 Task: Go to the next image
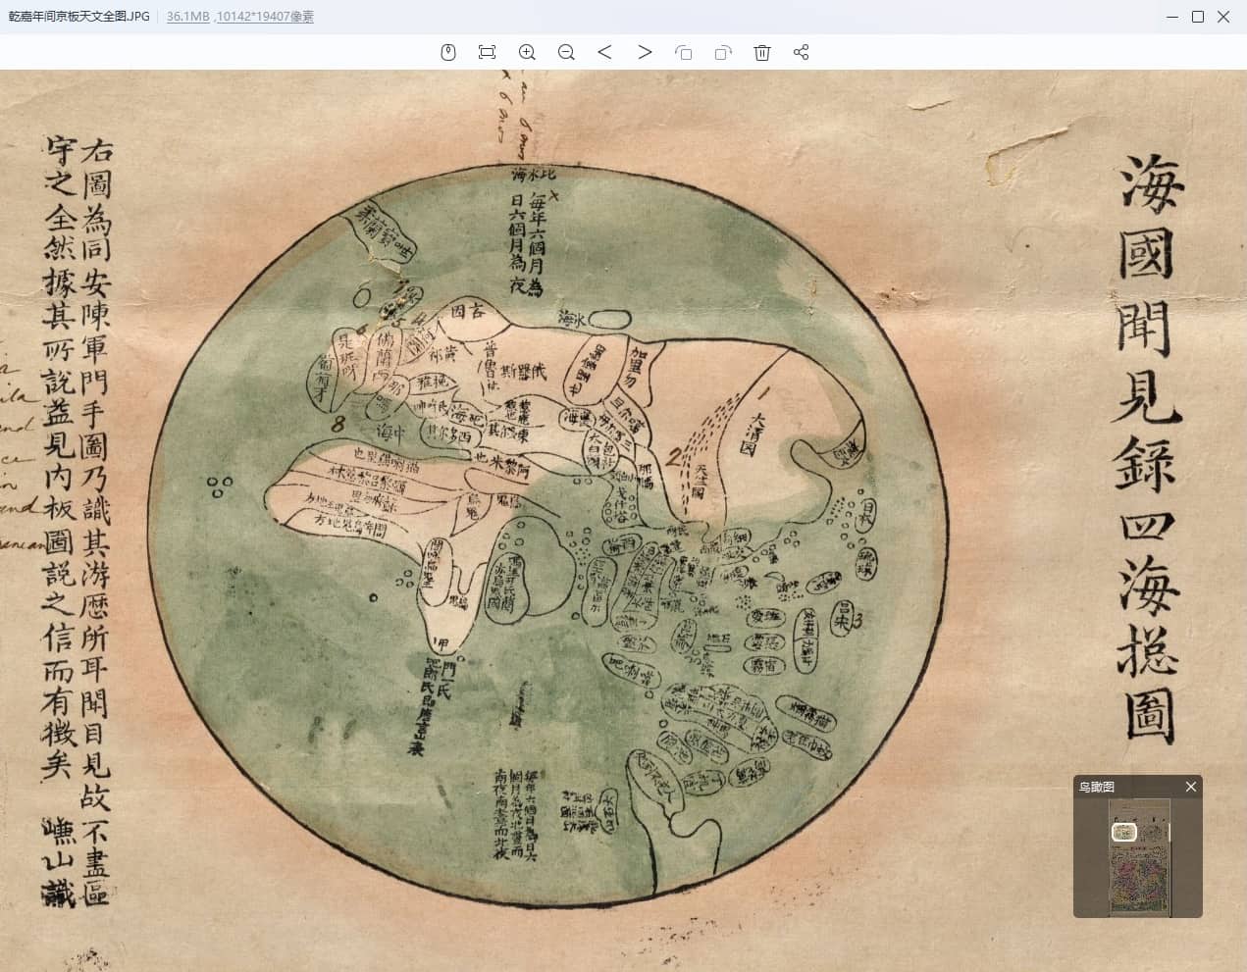click(x=645, y=52)
